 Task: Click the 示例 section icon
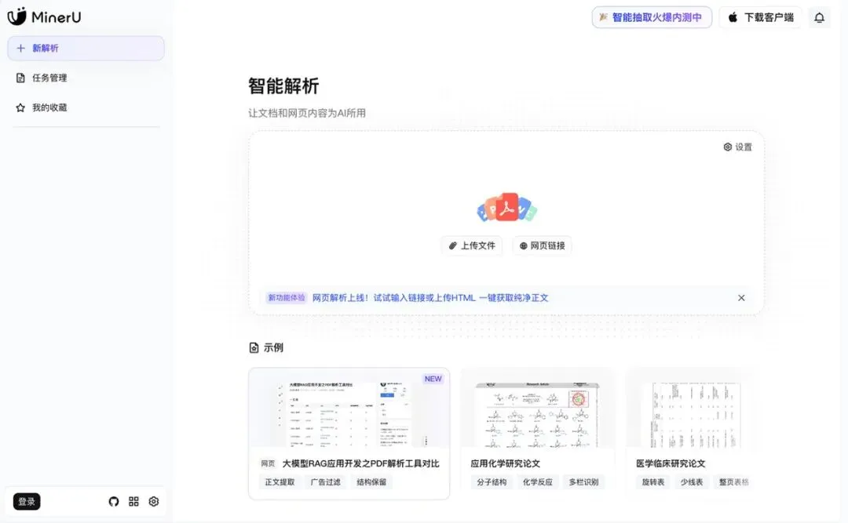pyautogui.click(x=254, y=347)
